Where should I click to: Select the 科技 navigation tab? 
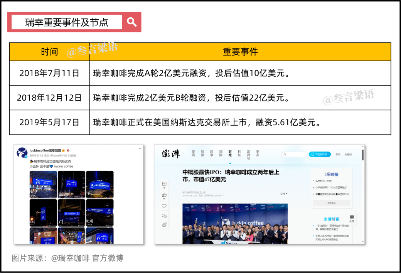coord(239,153)
